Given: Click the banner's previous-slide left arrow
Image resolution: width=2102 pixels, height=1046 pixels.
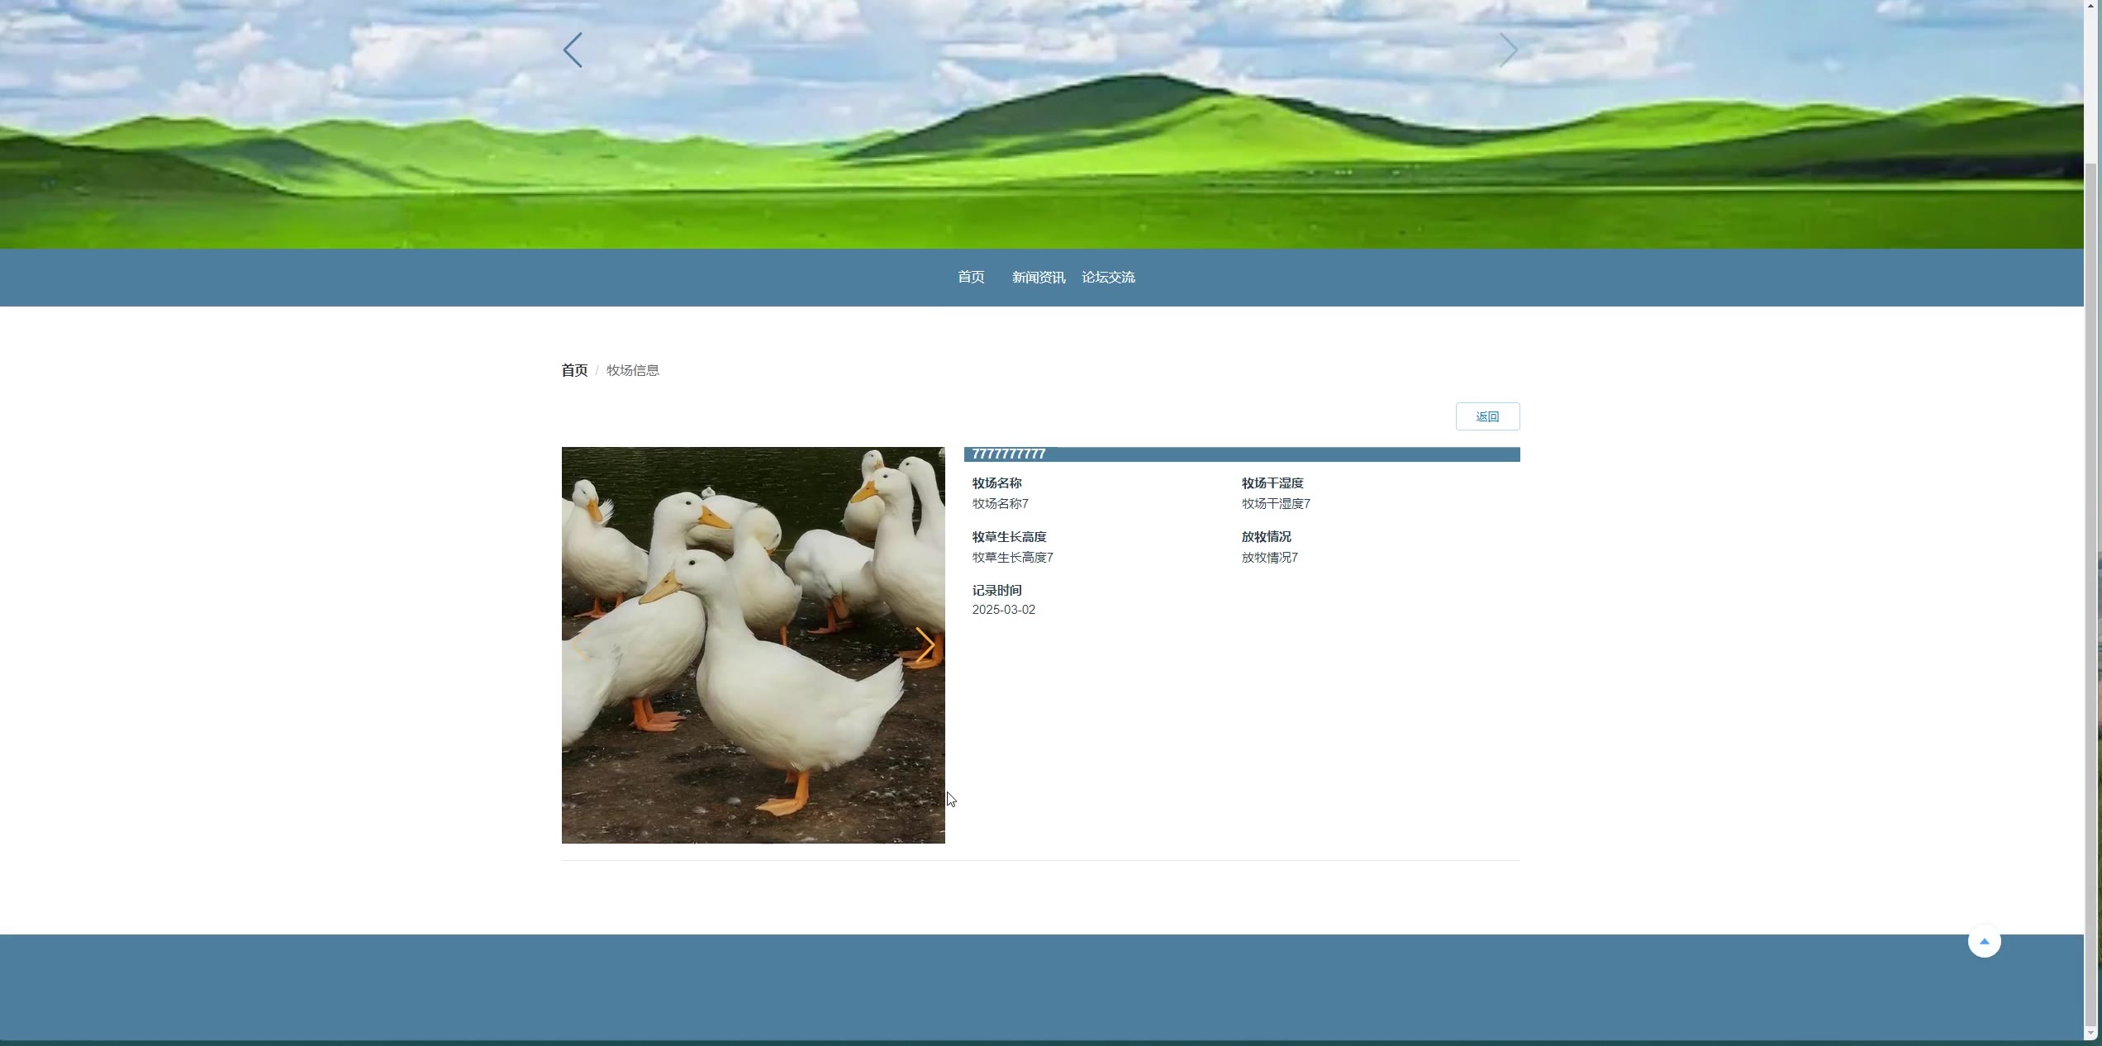Looking at the screenshot, I should (573, 50).
